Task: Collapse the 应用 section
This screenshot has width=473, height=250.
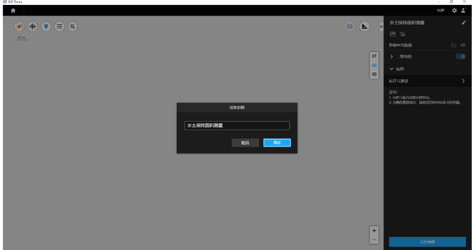Action: (392, 69)
